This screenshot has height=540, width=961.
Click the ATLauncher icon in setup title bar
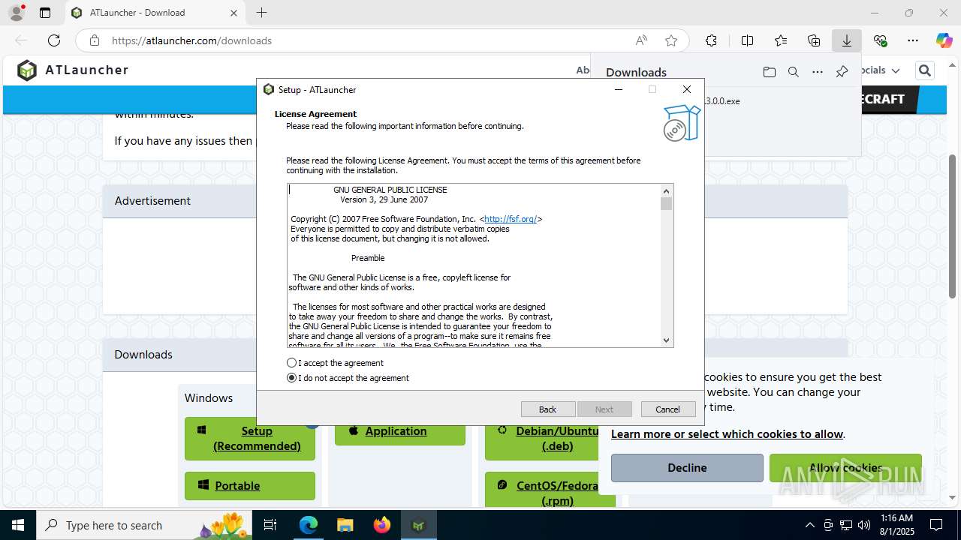click(269, 89)
